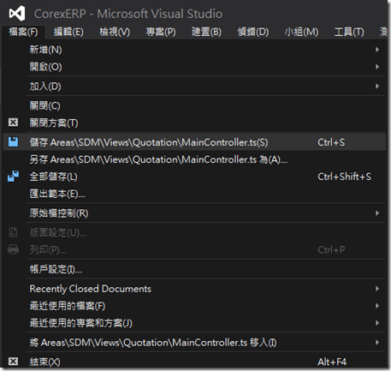Click the printer icon beside 列印
391x371 pixels.
pyautogui.click(x=13, y=249)
